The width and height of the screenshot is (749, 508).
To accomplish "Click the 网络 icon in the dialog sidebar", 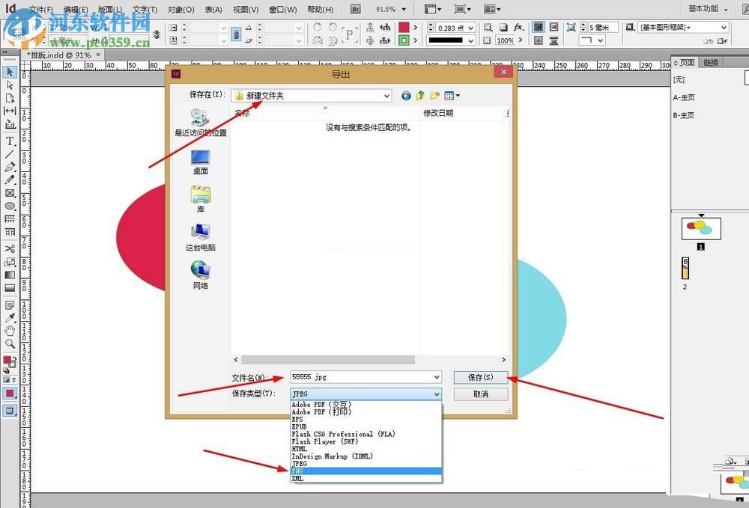I will [x=199, y=271].
